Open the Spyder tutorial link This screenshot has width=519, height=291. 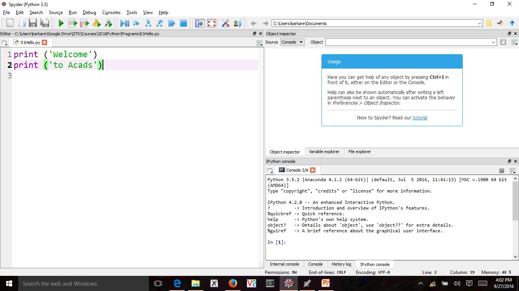pyautogui.click(x=419, y=117)
